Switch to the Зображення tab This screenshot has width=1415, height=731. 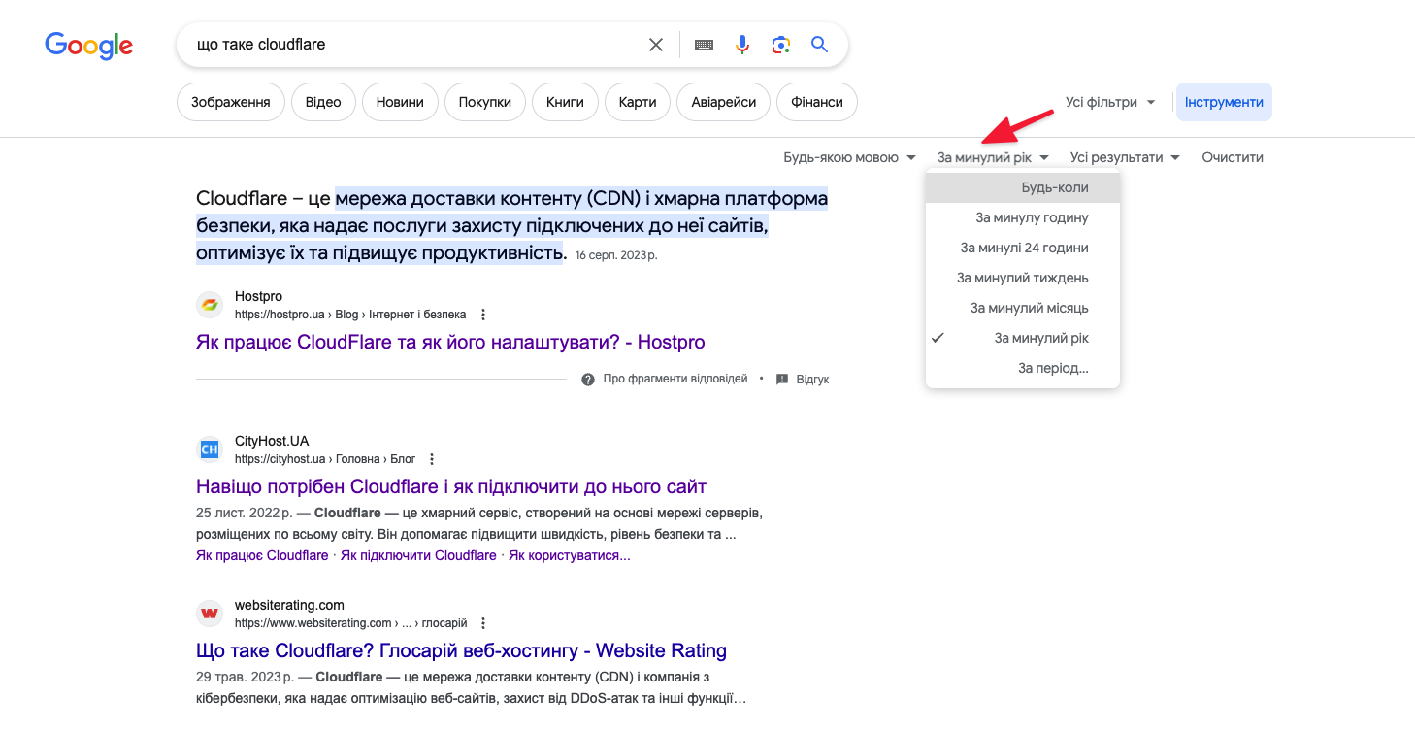click(x=231, y=102)
